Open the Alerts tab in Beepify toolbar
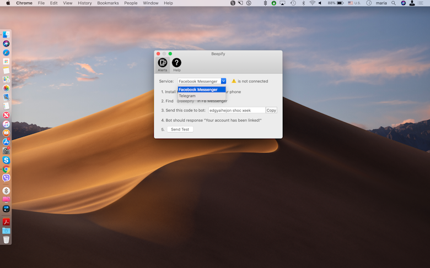Image resolution: width=430 pixels, height=268 pixels. tap(162, 65)
